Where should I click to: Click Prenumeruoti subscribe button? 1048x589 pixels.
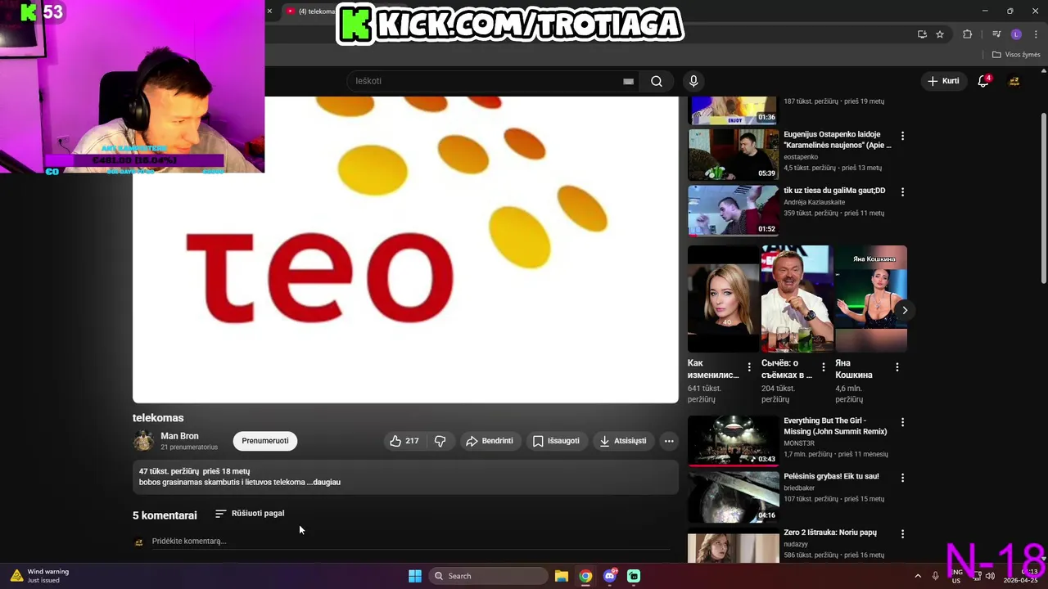tap(265, 441)
